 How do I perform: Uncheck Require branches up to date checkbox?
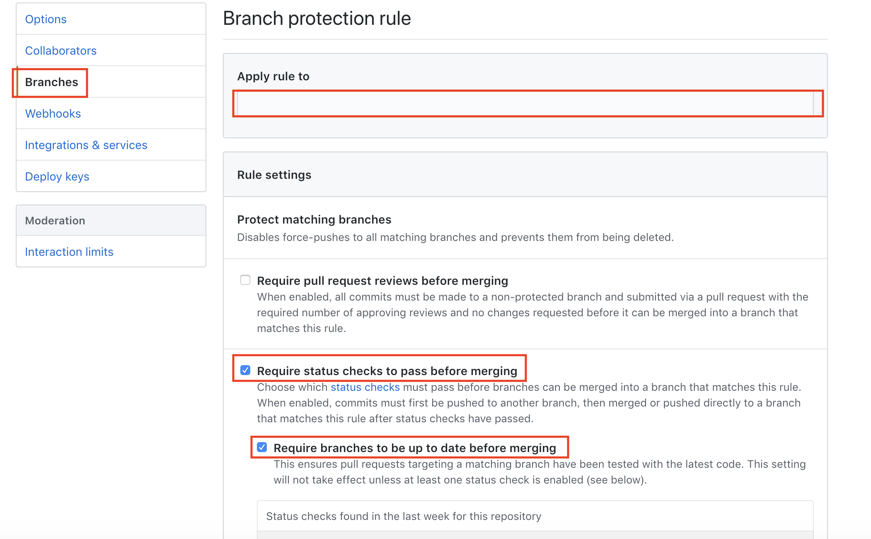click(x=262, y=447)
